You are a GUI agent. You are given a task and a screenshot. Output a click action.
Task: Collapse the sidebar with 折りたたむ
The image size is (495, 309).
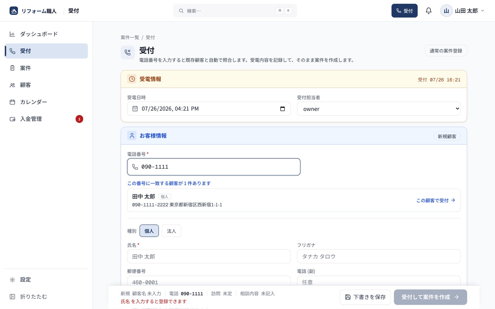click(46, 297)
